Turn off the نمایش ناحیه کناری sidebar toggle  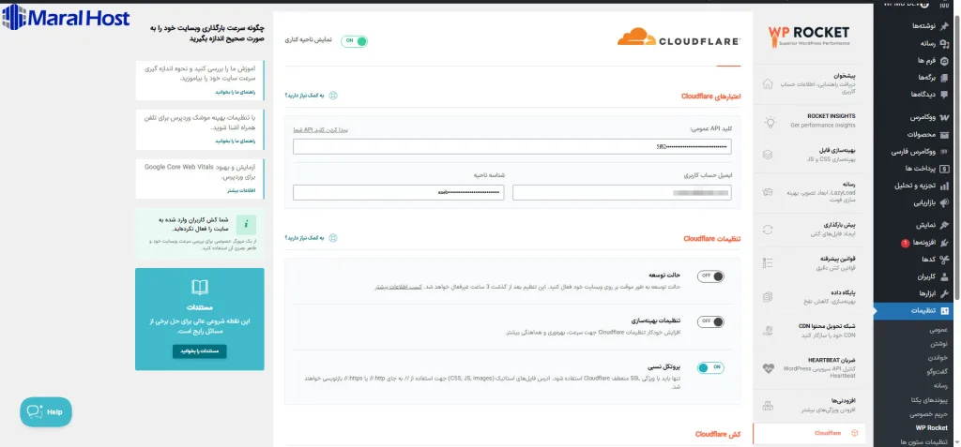pos(354,41)
